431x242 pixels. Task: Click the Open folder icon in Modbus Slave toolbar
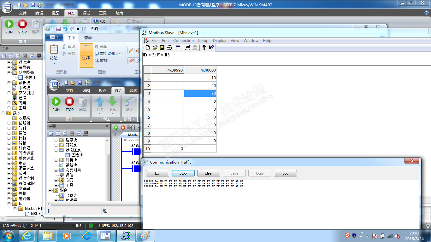[x=155, y=48]
